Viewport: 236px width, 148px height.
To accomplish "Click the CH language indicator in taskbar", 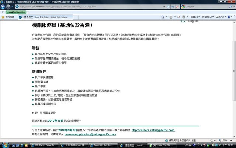I will coord(186,145).
